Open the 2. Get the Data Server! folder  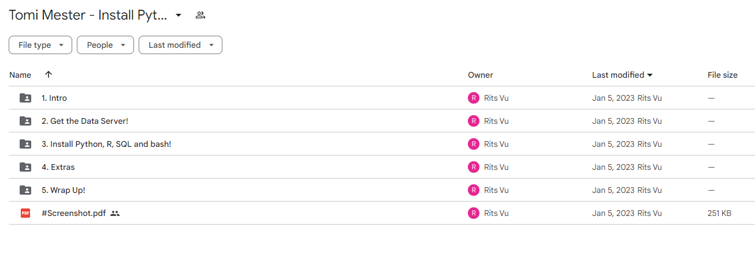pos(85,121)
